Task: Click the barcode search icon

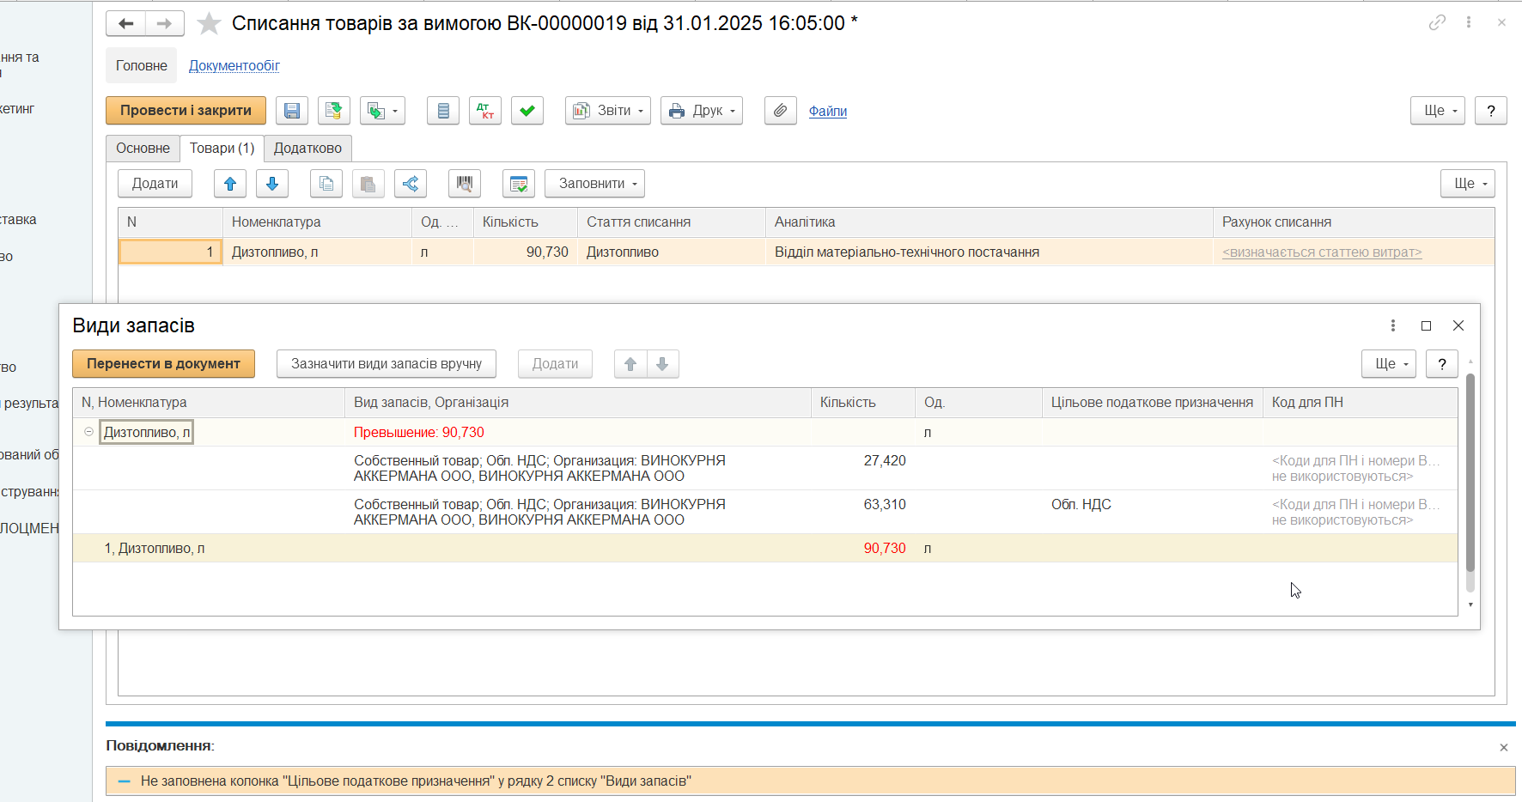Action: (465, 184)
